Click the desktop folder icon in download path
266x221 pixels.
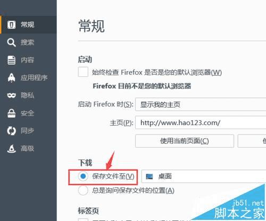click(149, 176)
